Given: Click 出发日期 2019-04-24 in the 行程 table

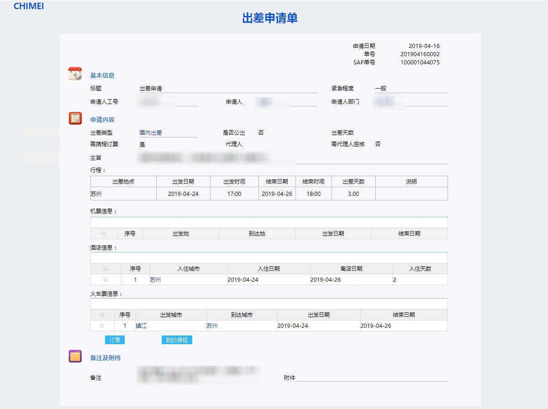Looking at the screenshot, I should click(x=183, y=194).
